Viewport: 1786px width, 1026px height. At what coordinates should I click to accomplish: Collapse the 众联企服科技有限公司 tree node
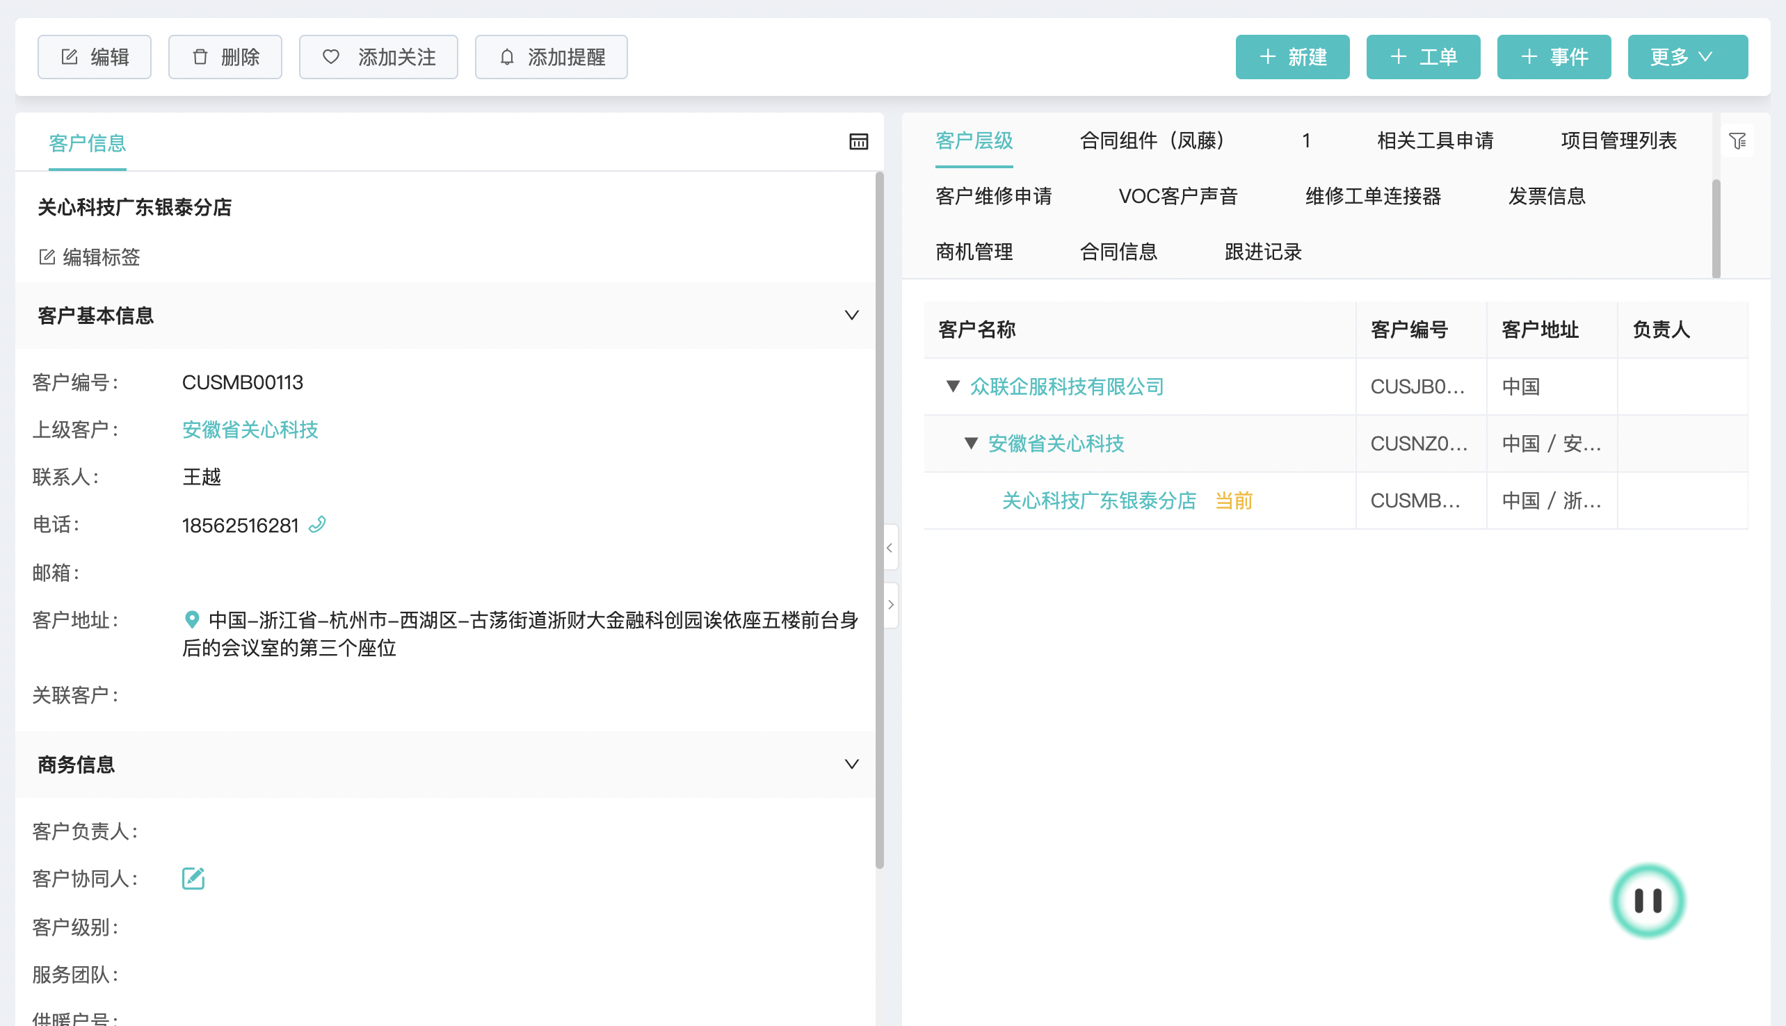953,386
